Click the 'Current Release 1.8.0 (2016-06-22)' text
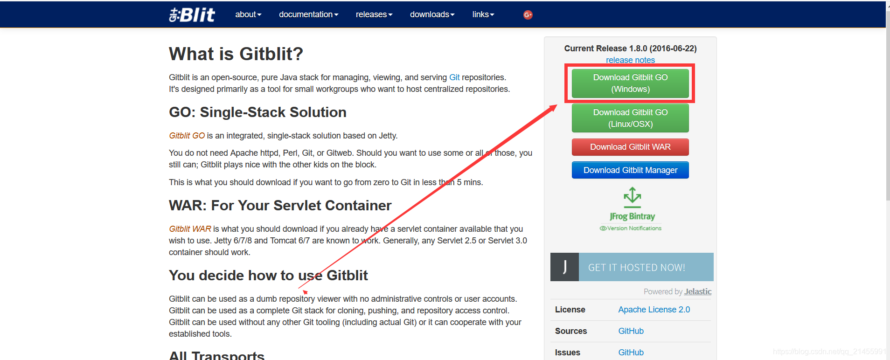Viewport: 890px width, 360px height. [630, 48]
